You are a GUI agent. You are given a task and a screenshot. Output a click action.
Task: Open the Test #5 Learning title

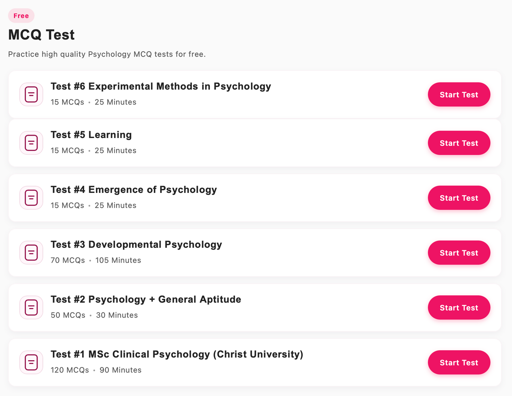91,135
